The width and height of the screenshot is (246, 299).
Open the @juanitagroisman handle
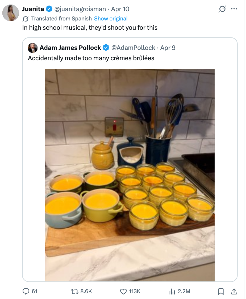80,9
